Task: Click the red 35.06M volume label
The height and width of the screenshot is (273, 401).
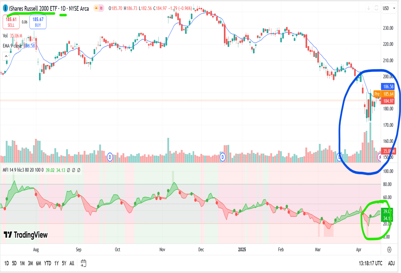Action: (389, 151)
